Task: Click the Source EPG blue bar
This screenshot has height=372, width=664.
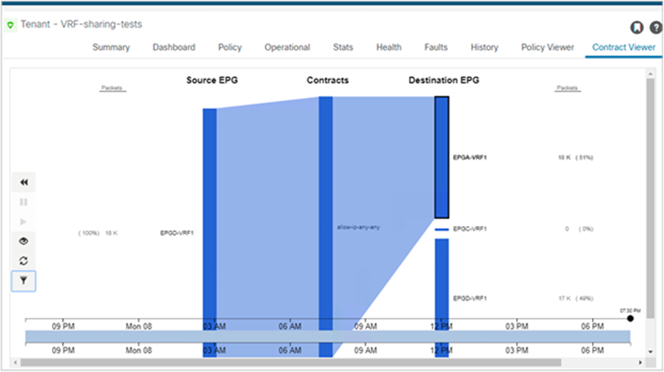Action: (209, 233)
